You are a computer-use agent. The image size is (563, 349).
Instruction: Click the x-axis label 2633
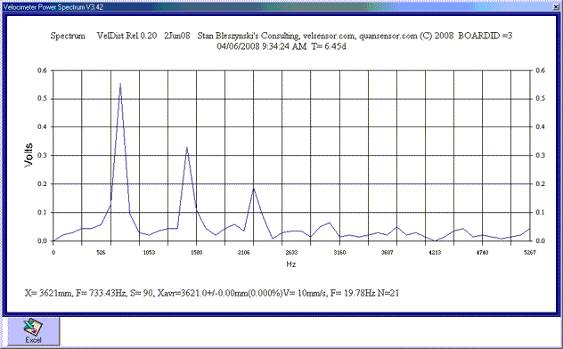pos(292,253)
